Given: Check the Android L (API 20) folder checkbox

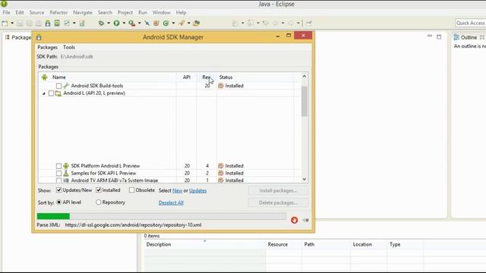Looking at the screenshot, I should click(x=51, y=93).
